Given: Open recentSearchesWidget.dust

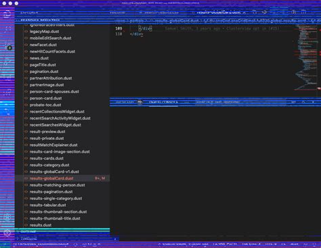Looking at the screenshot, I should coord(56,125).
